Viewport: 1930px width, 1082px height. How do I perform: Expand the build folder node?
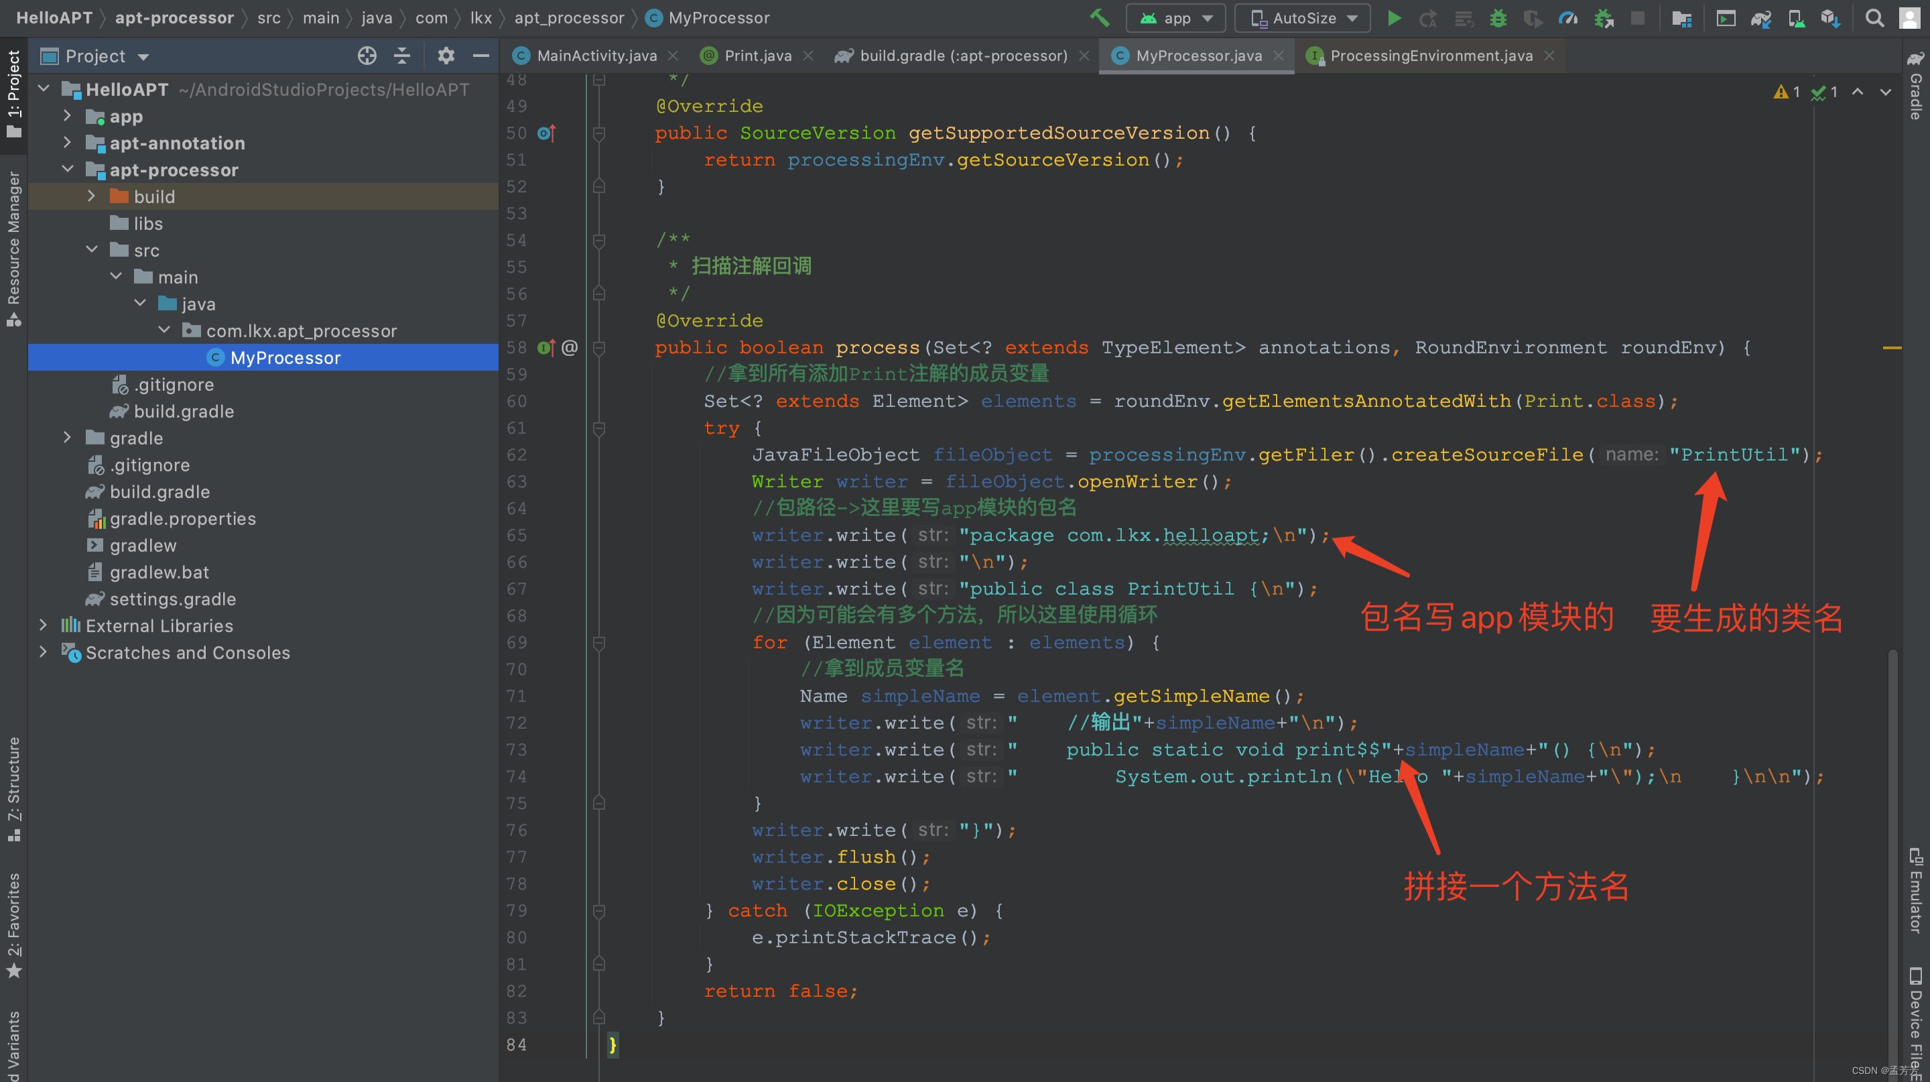[x=91, y=196]
